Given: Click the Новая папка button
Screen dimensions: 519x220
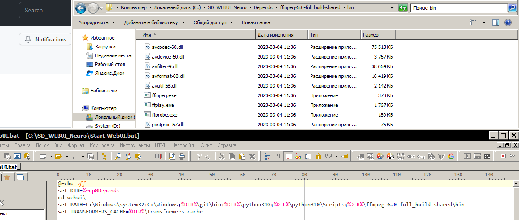Looking at the screenshot, I should pos(256,22).
